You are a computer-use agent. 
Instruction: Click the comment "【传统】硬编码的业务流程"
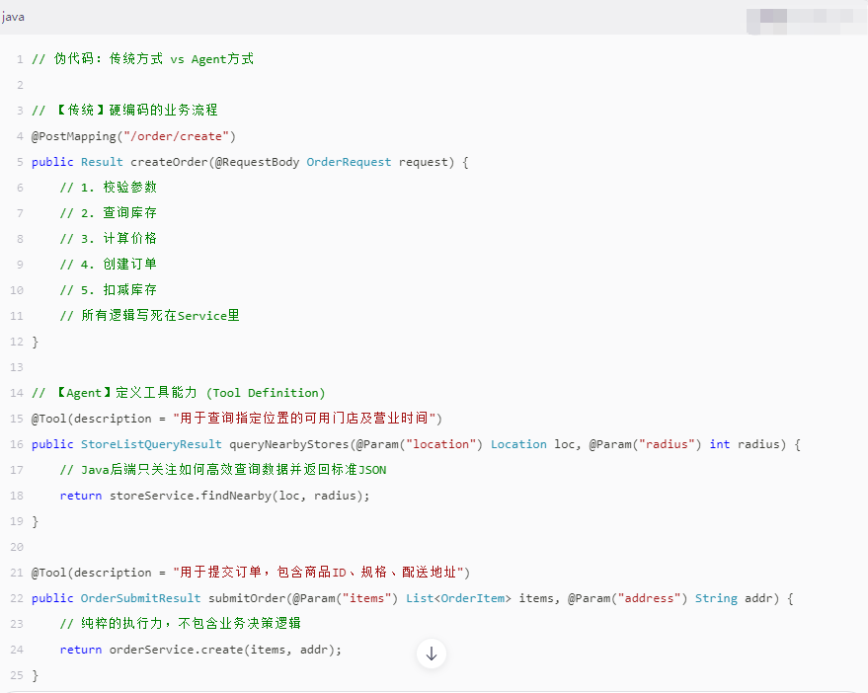coord(136,111)
